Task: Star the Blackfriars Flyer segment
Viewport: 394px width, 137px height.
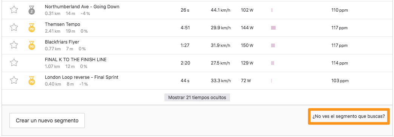Action: click(14, 45)
